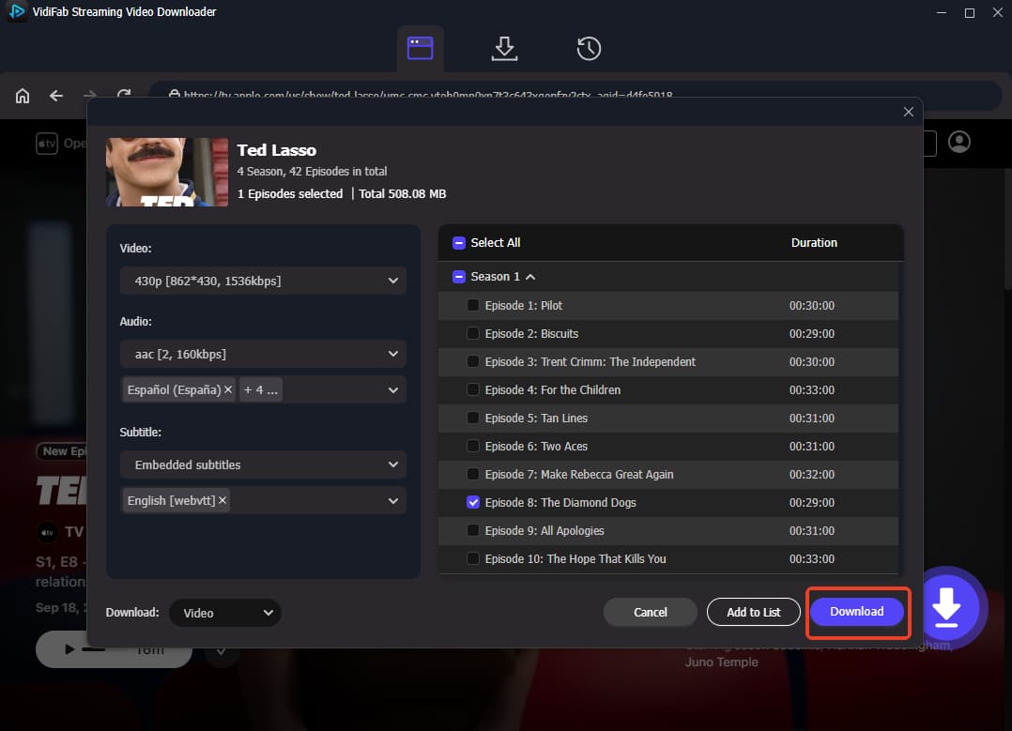Screen dimensions: 1012x731
Task: Check Episode 6: Two Aces
Action: tap(473, 446)
